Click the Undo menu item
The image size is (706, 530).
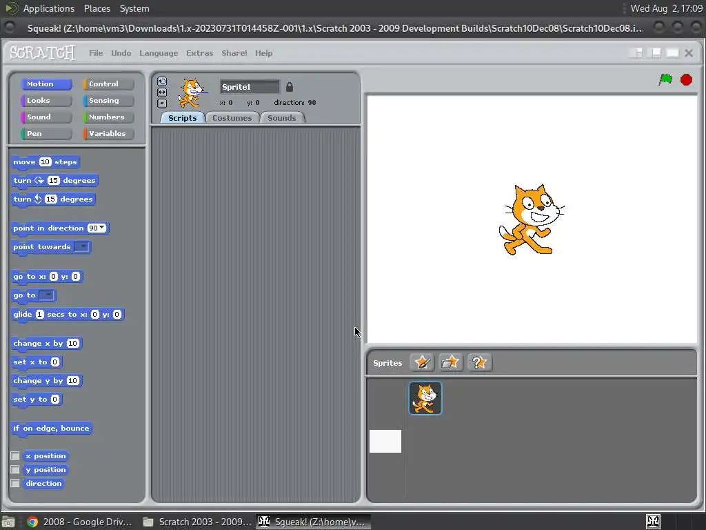pyautogui.click(x=121, y=52)
